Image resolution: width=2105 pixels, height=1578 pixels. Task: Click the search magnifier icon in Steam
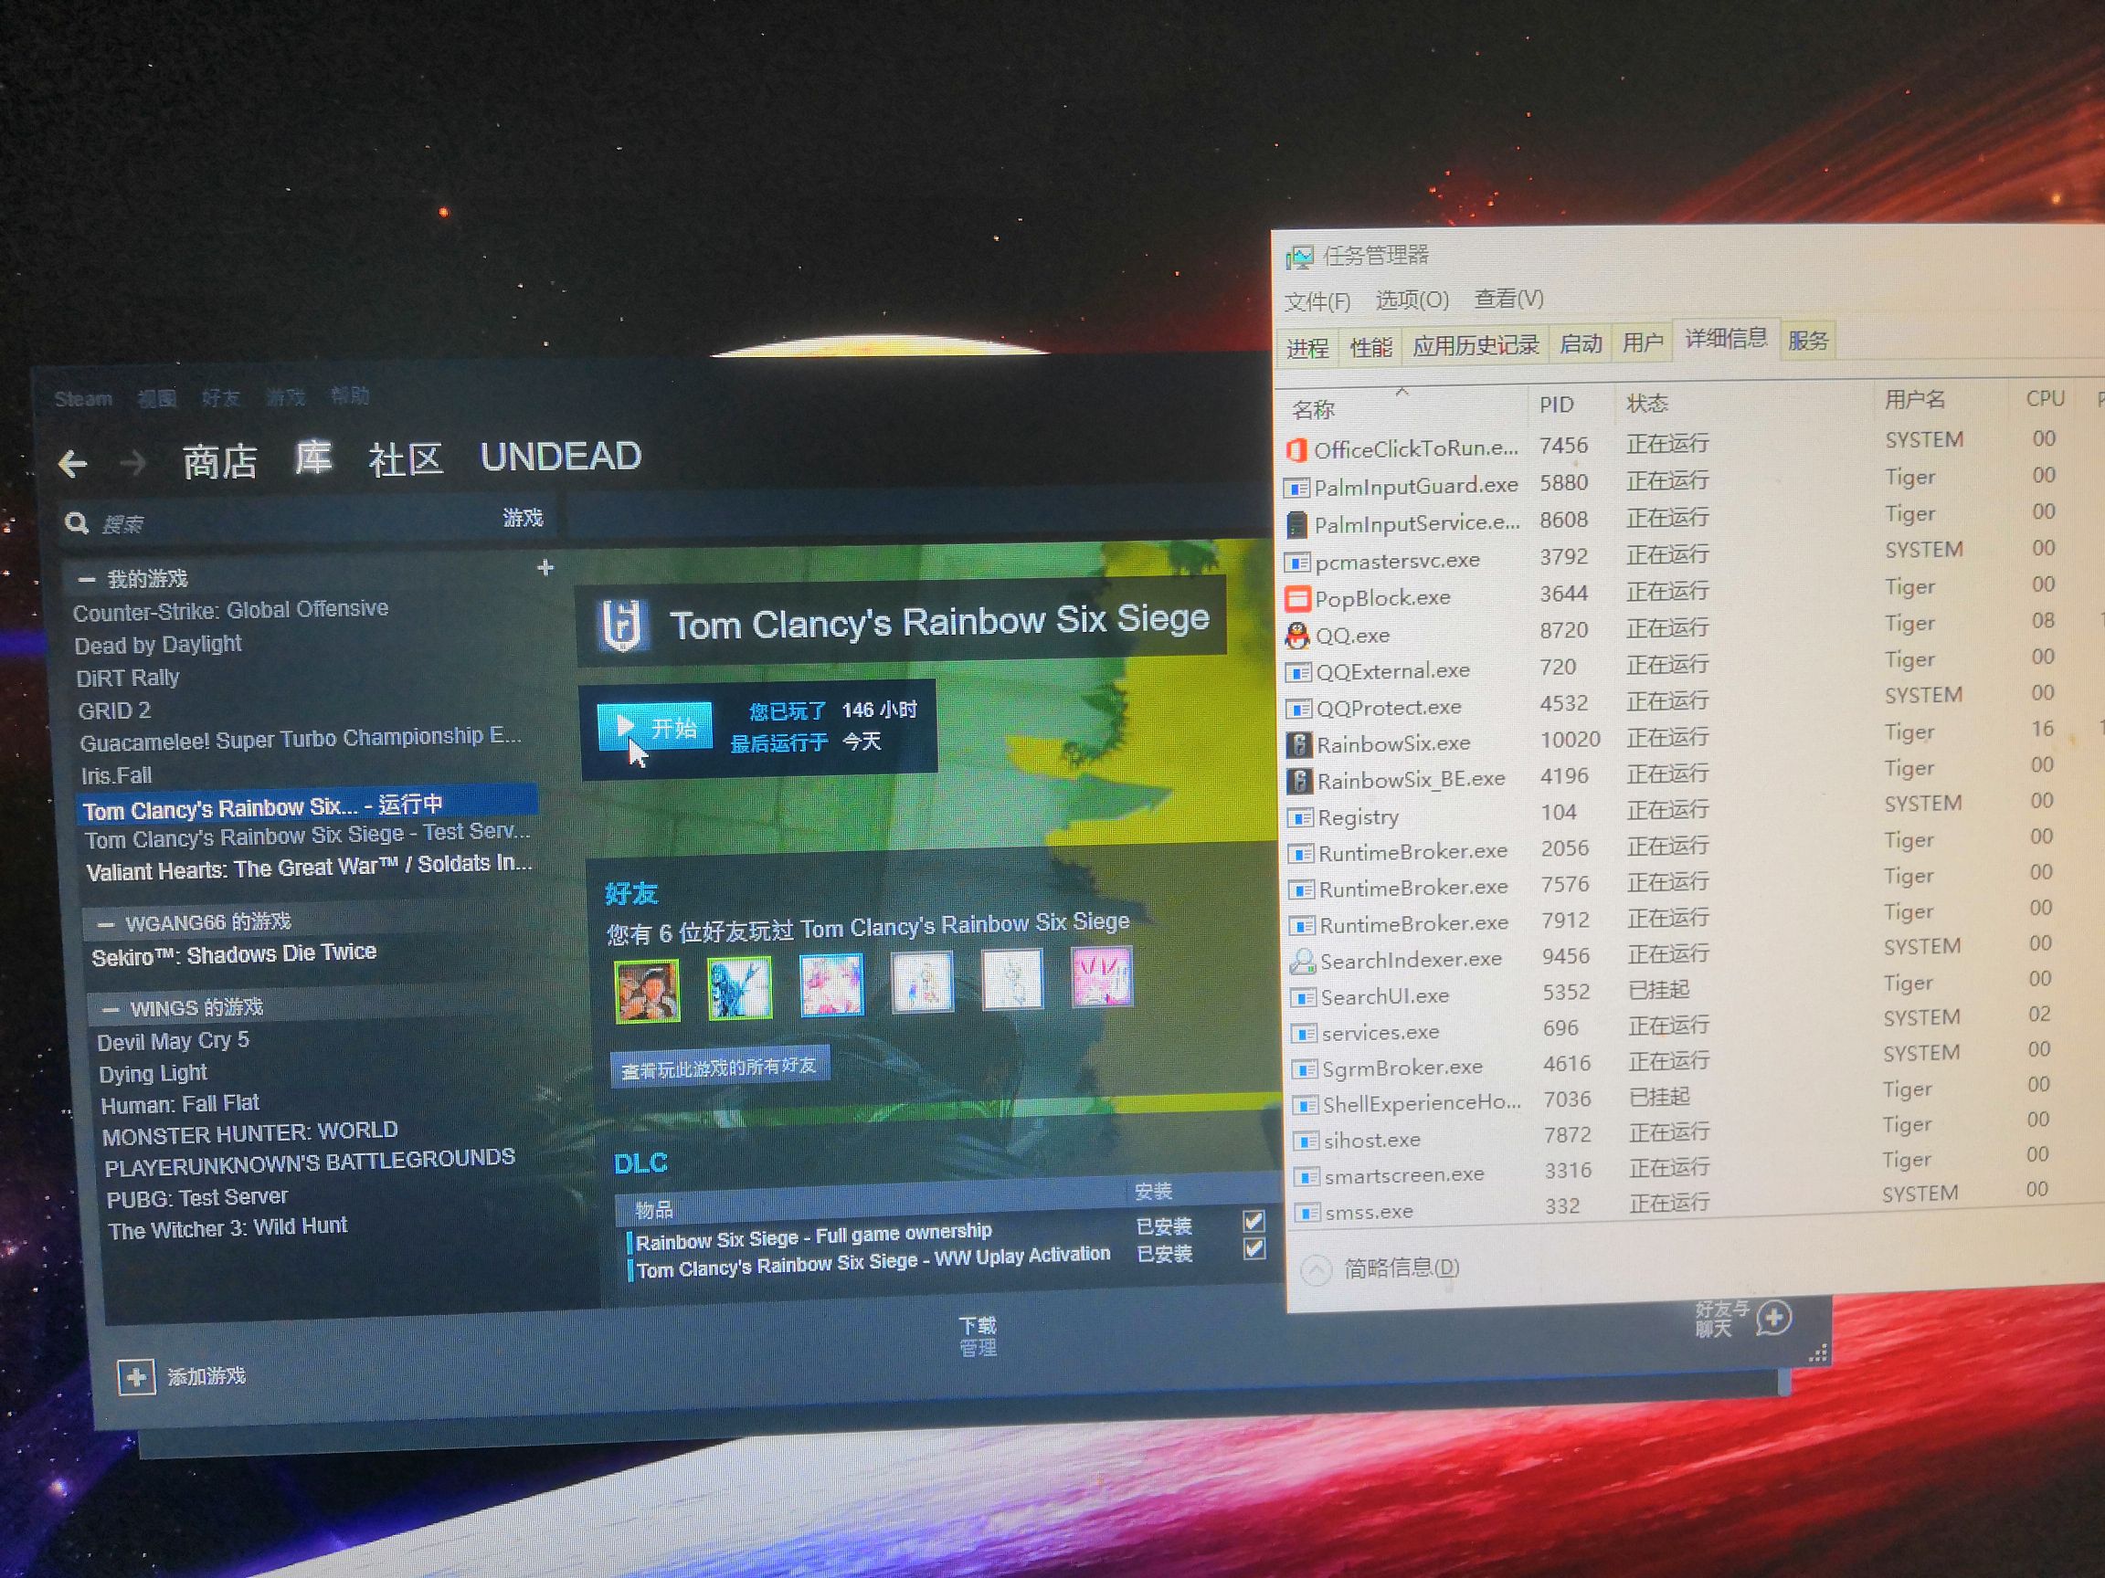tap(77, 523)
